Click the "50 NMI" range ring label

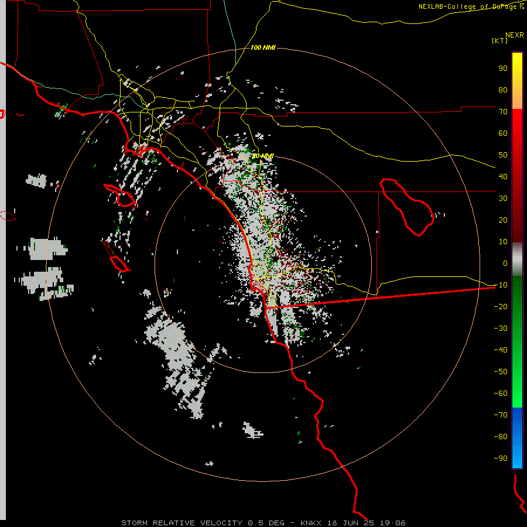coord(263,156)
